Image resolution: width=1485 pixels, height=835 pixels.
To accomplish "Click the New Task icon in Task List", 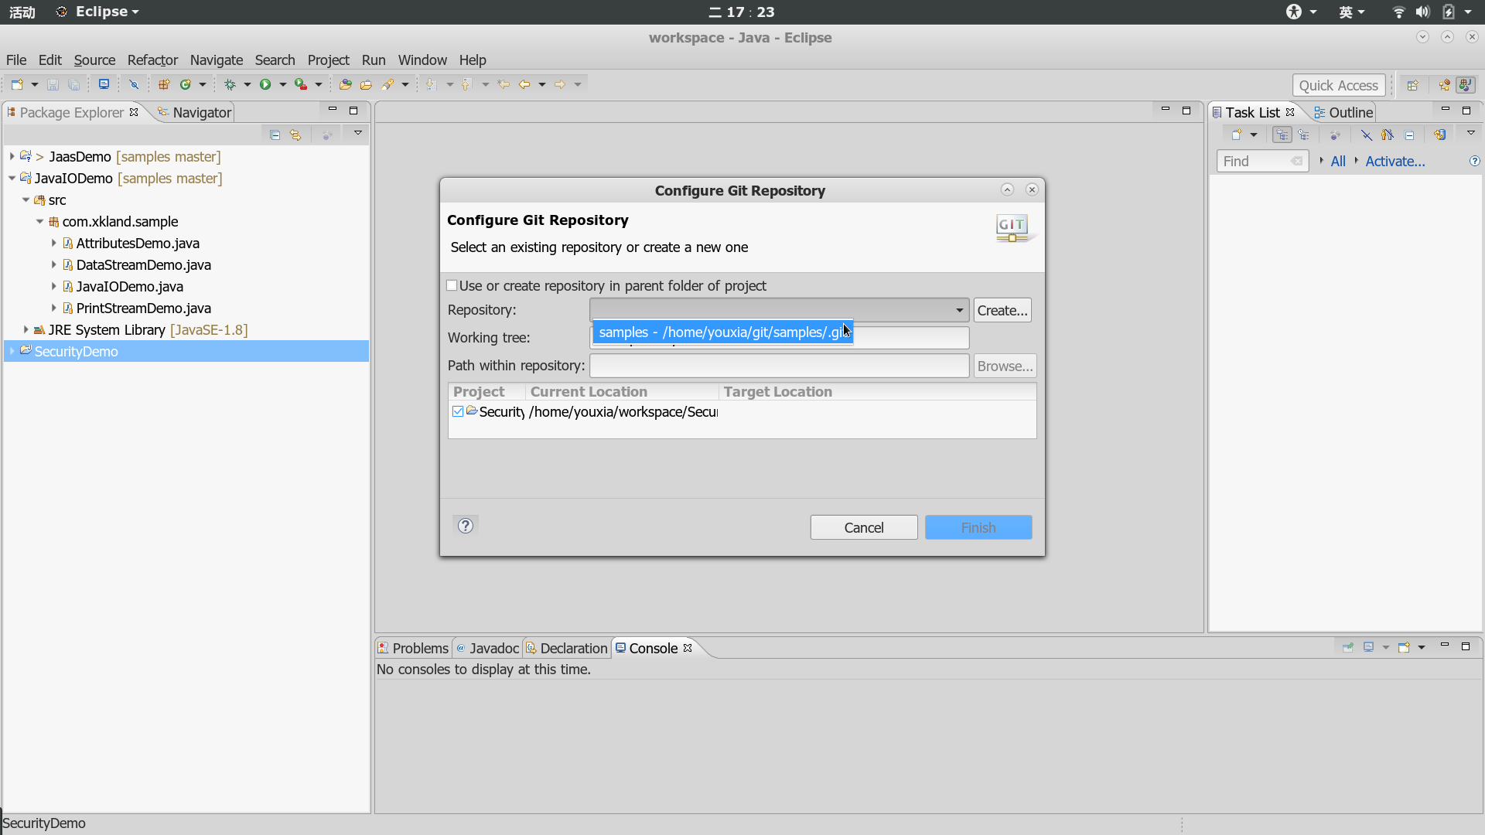I will (x=1237, y=135).
